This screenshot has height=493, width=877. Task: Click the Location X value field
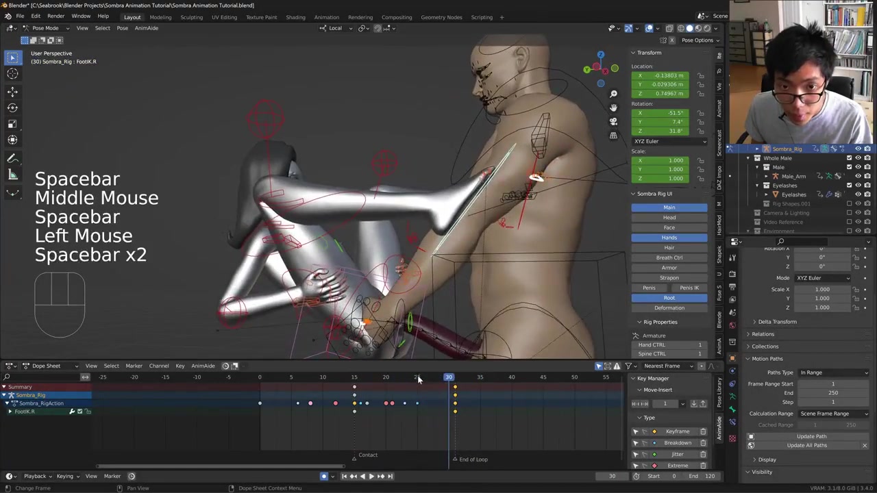pos(668,75)
